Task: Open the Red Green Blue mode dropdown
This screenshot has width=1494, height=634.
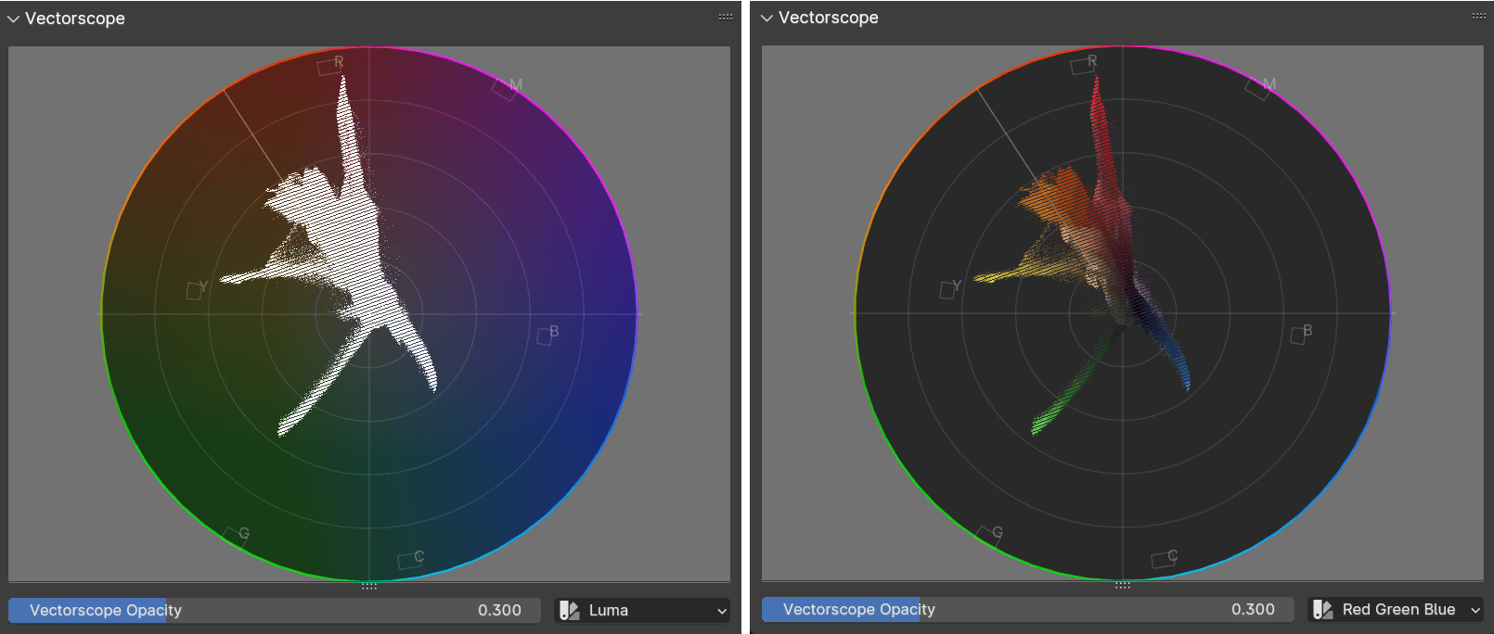Action: point(1396,609)
